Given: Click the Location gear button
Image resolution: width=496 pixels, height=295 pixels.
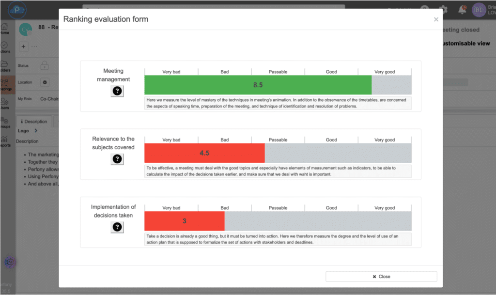Looking at the screenshot, I should tap(45, 82).
